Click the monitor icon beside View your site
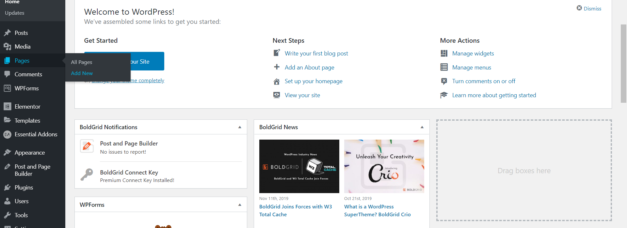The height and width of the screenshot is (228, 627). tap(277, 95)
